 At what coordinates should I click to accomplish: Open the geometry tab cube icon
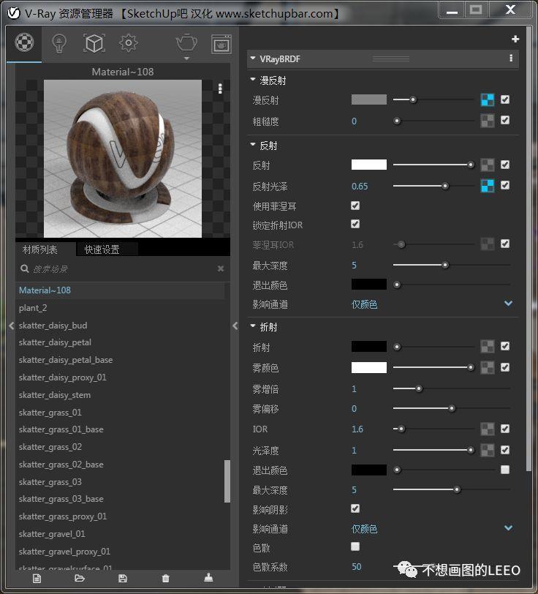(94, 43)
